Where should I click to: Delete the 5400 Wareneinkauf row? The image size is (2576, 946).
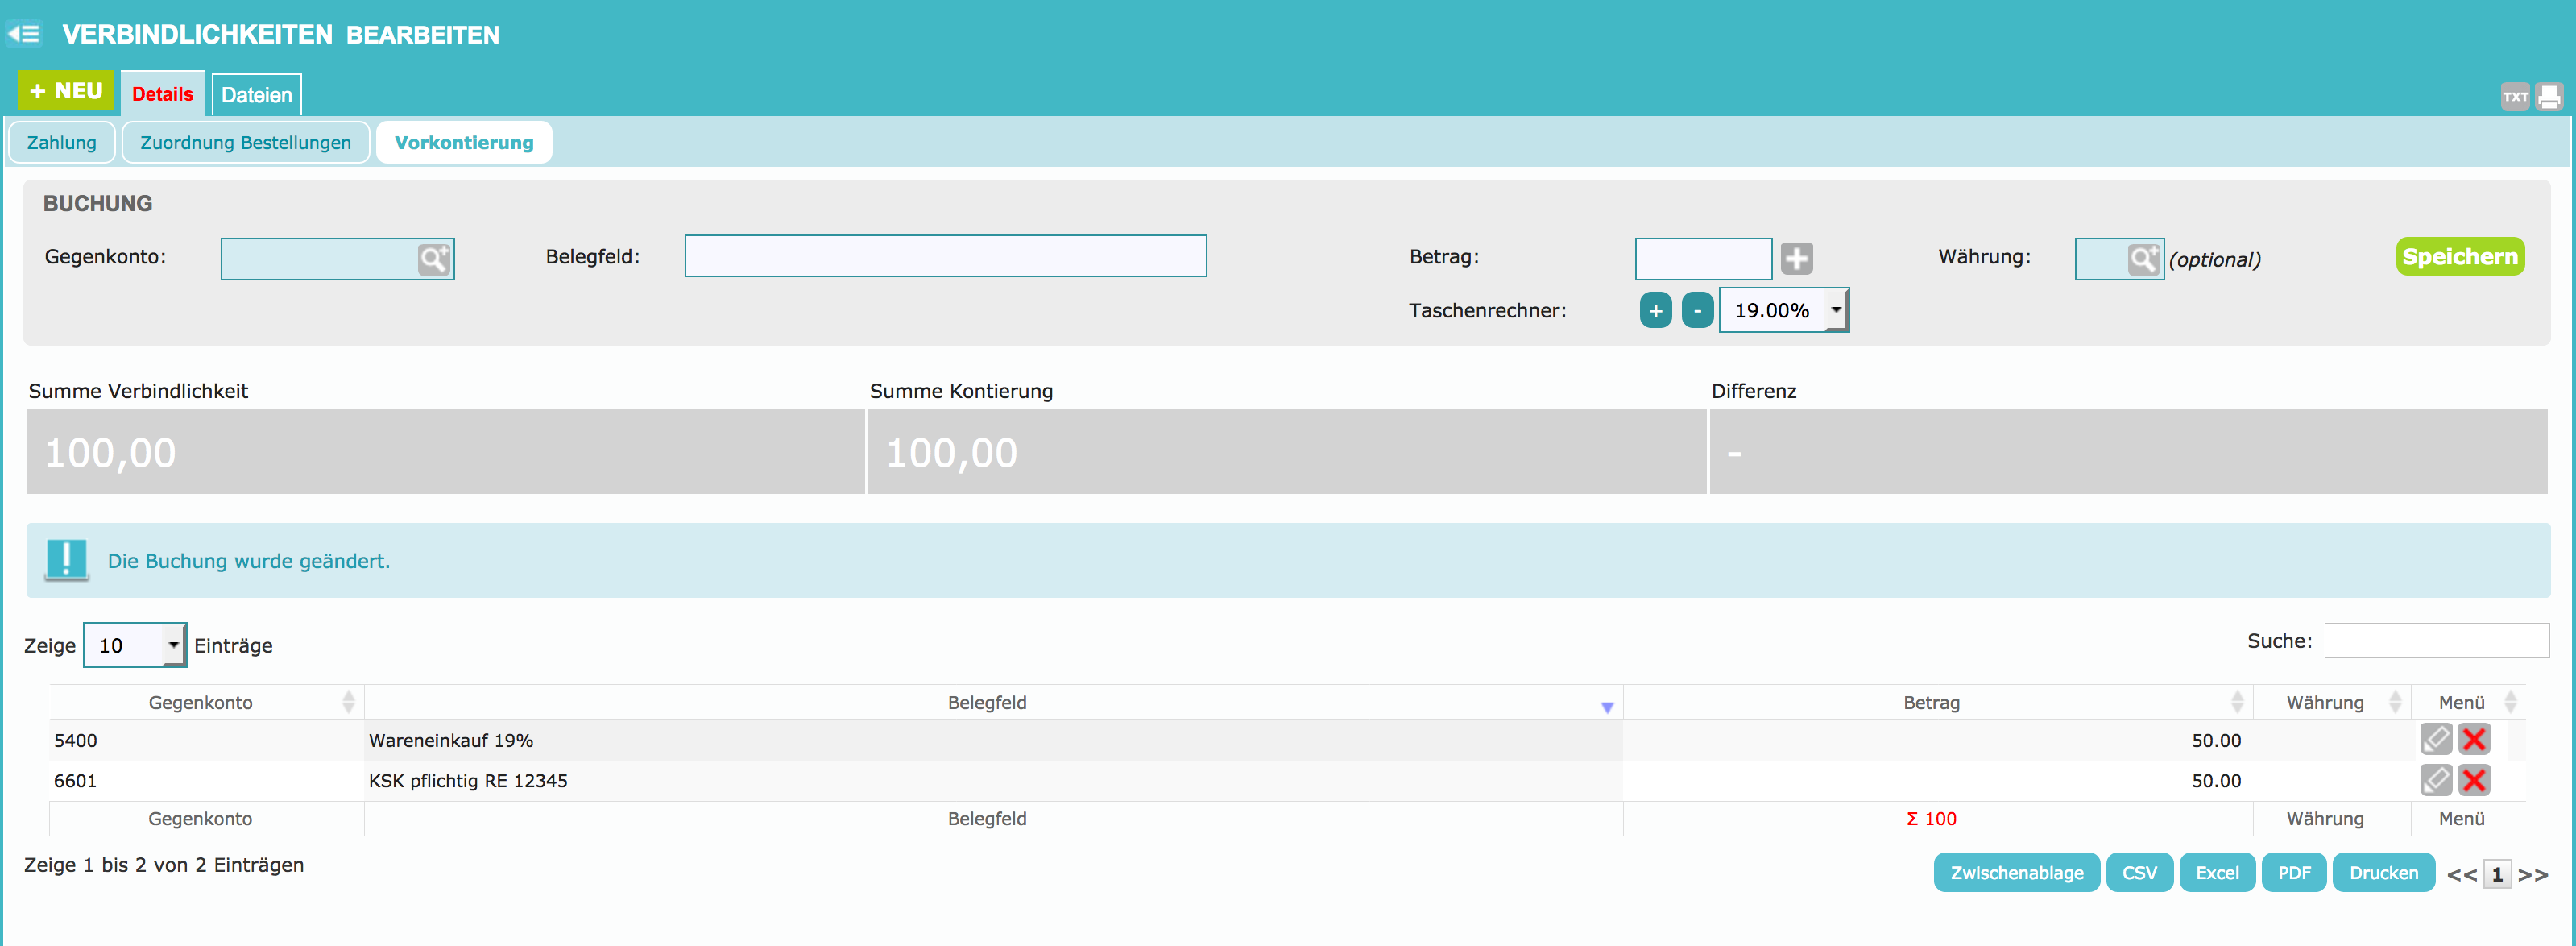(2474, 740)
